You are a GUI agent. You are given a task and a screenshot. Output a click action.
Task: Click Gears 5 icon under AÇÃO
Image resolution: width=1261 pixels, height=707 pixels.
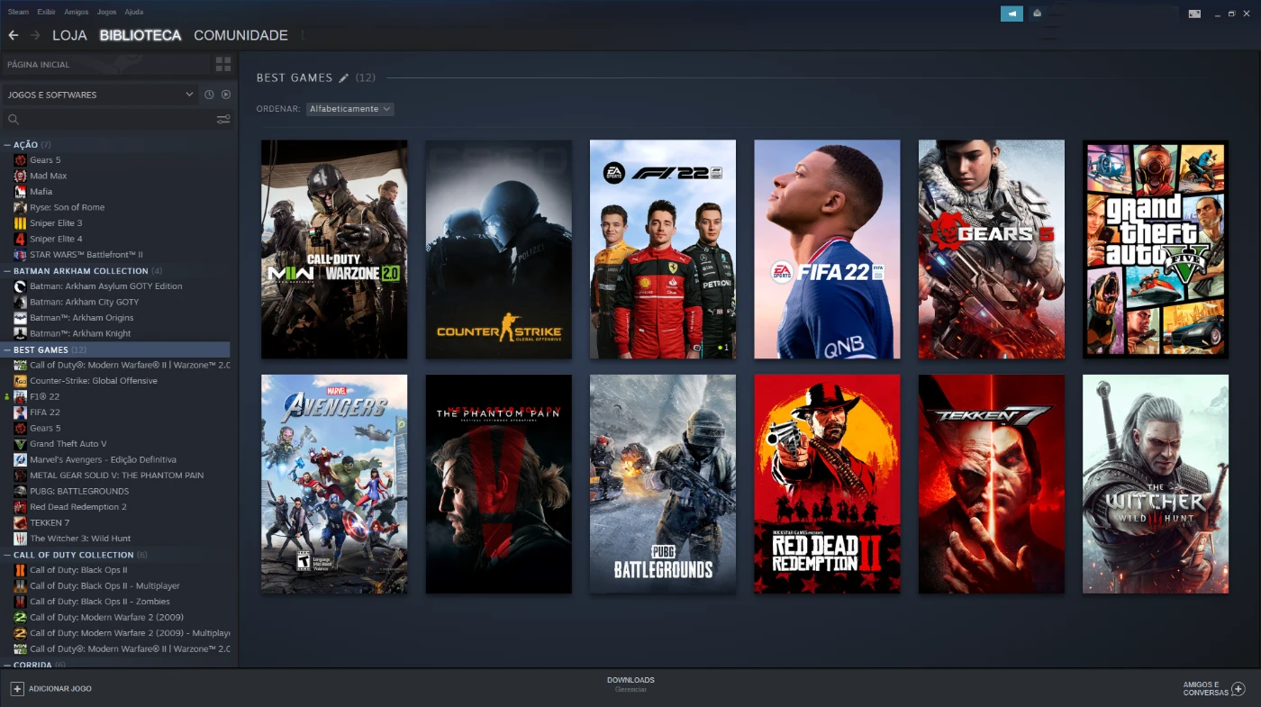pos(20,160)
